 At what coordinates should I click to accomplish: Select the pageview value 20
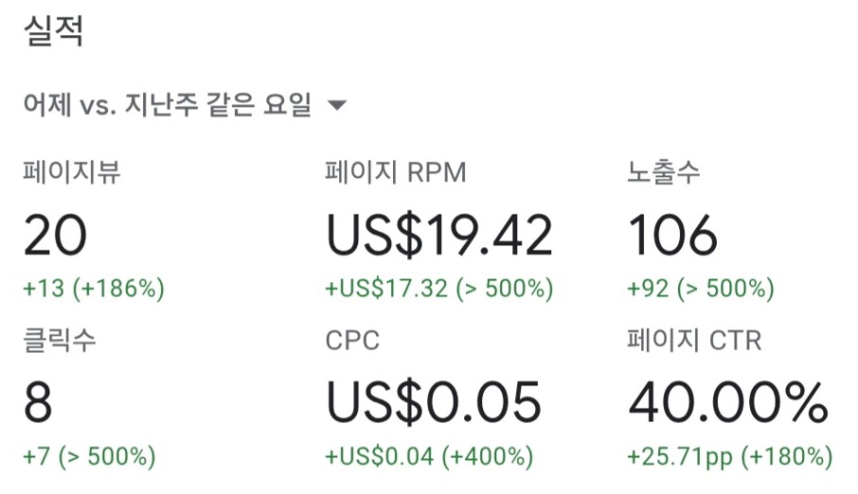55,236
